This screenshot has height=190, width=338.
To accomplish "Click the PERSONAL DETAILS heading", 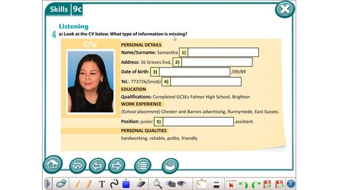I will click(141, 45).
